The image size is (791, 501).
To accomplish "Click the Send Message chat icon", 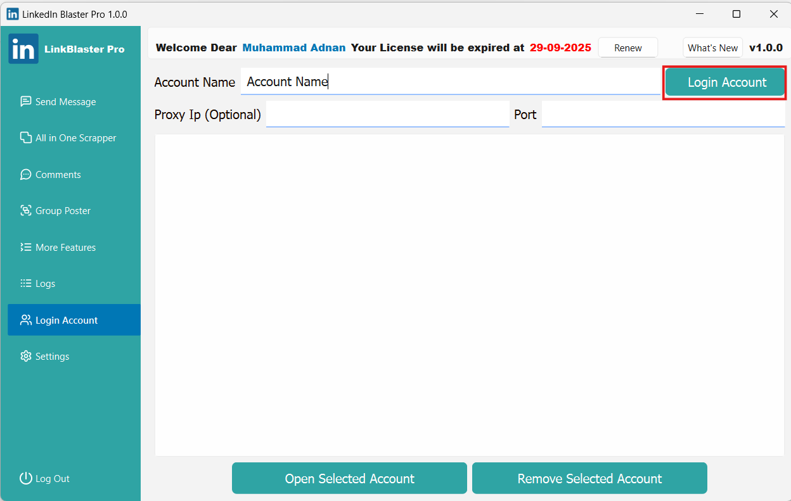I will tap(25, 101).
